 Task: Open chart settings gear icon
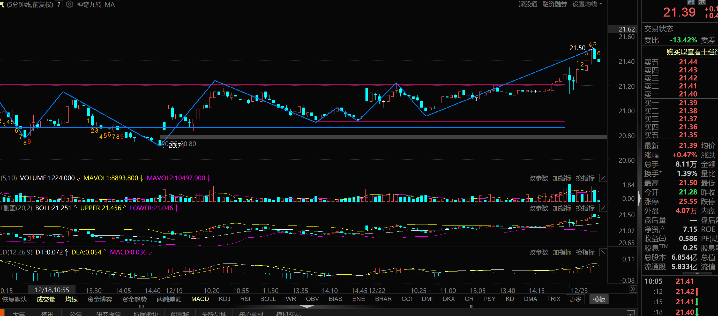click(x=69, y=4)
